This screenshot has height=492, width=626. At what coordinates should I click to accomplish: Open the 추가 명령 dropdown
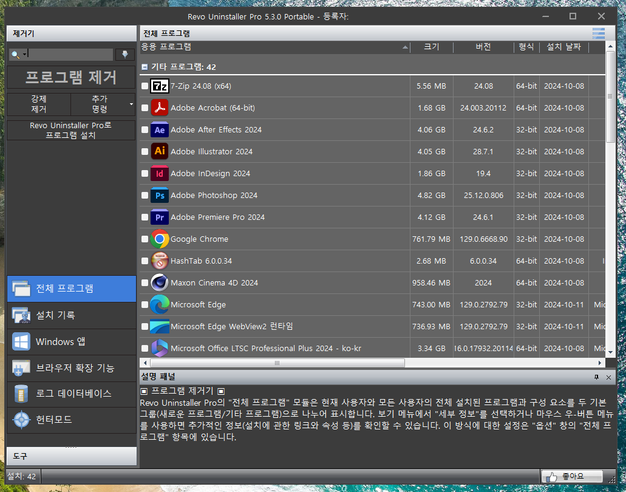[x=131, y=104]
